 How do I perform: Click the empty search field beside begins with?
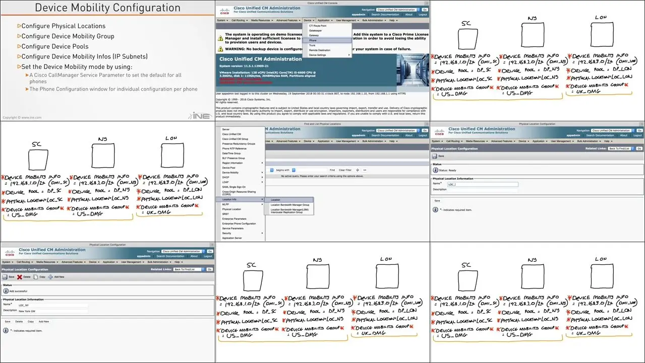pos(311,170)
